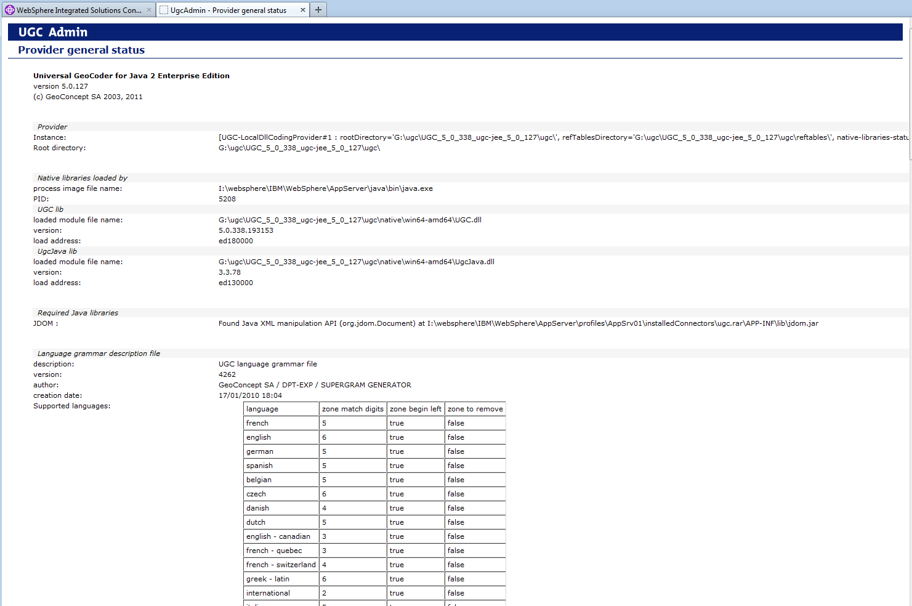Click the UgcAdmin tab page icon

(x=164, y=10)
